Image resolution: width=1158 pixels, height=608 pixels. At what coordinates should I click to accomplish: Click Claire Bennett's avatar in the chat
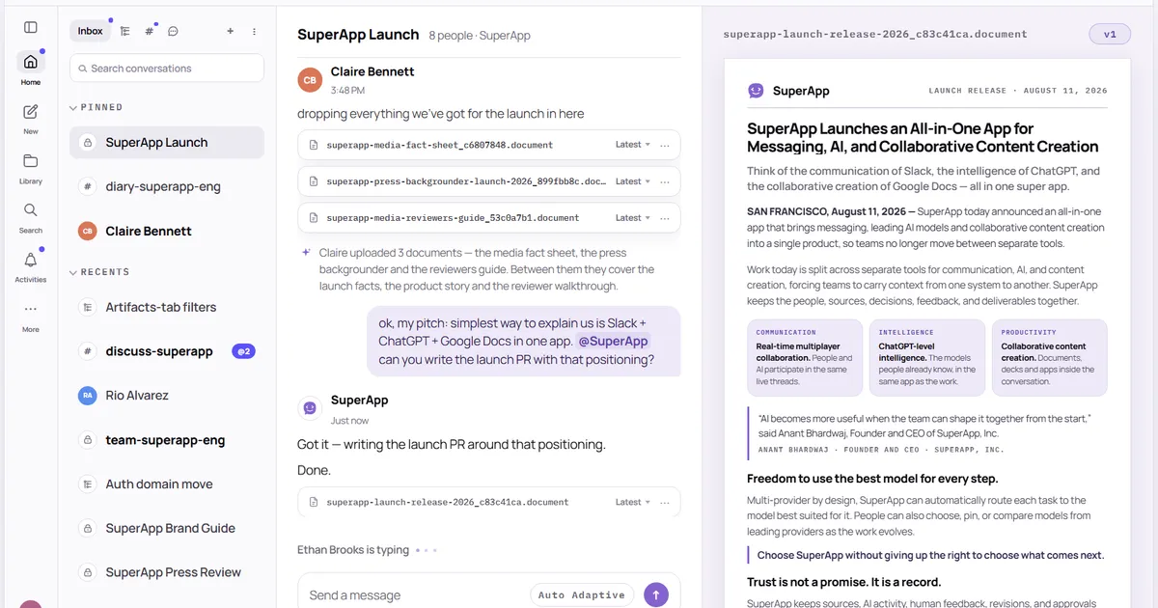[x=310, y=80]
